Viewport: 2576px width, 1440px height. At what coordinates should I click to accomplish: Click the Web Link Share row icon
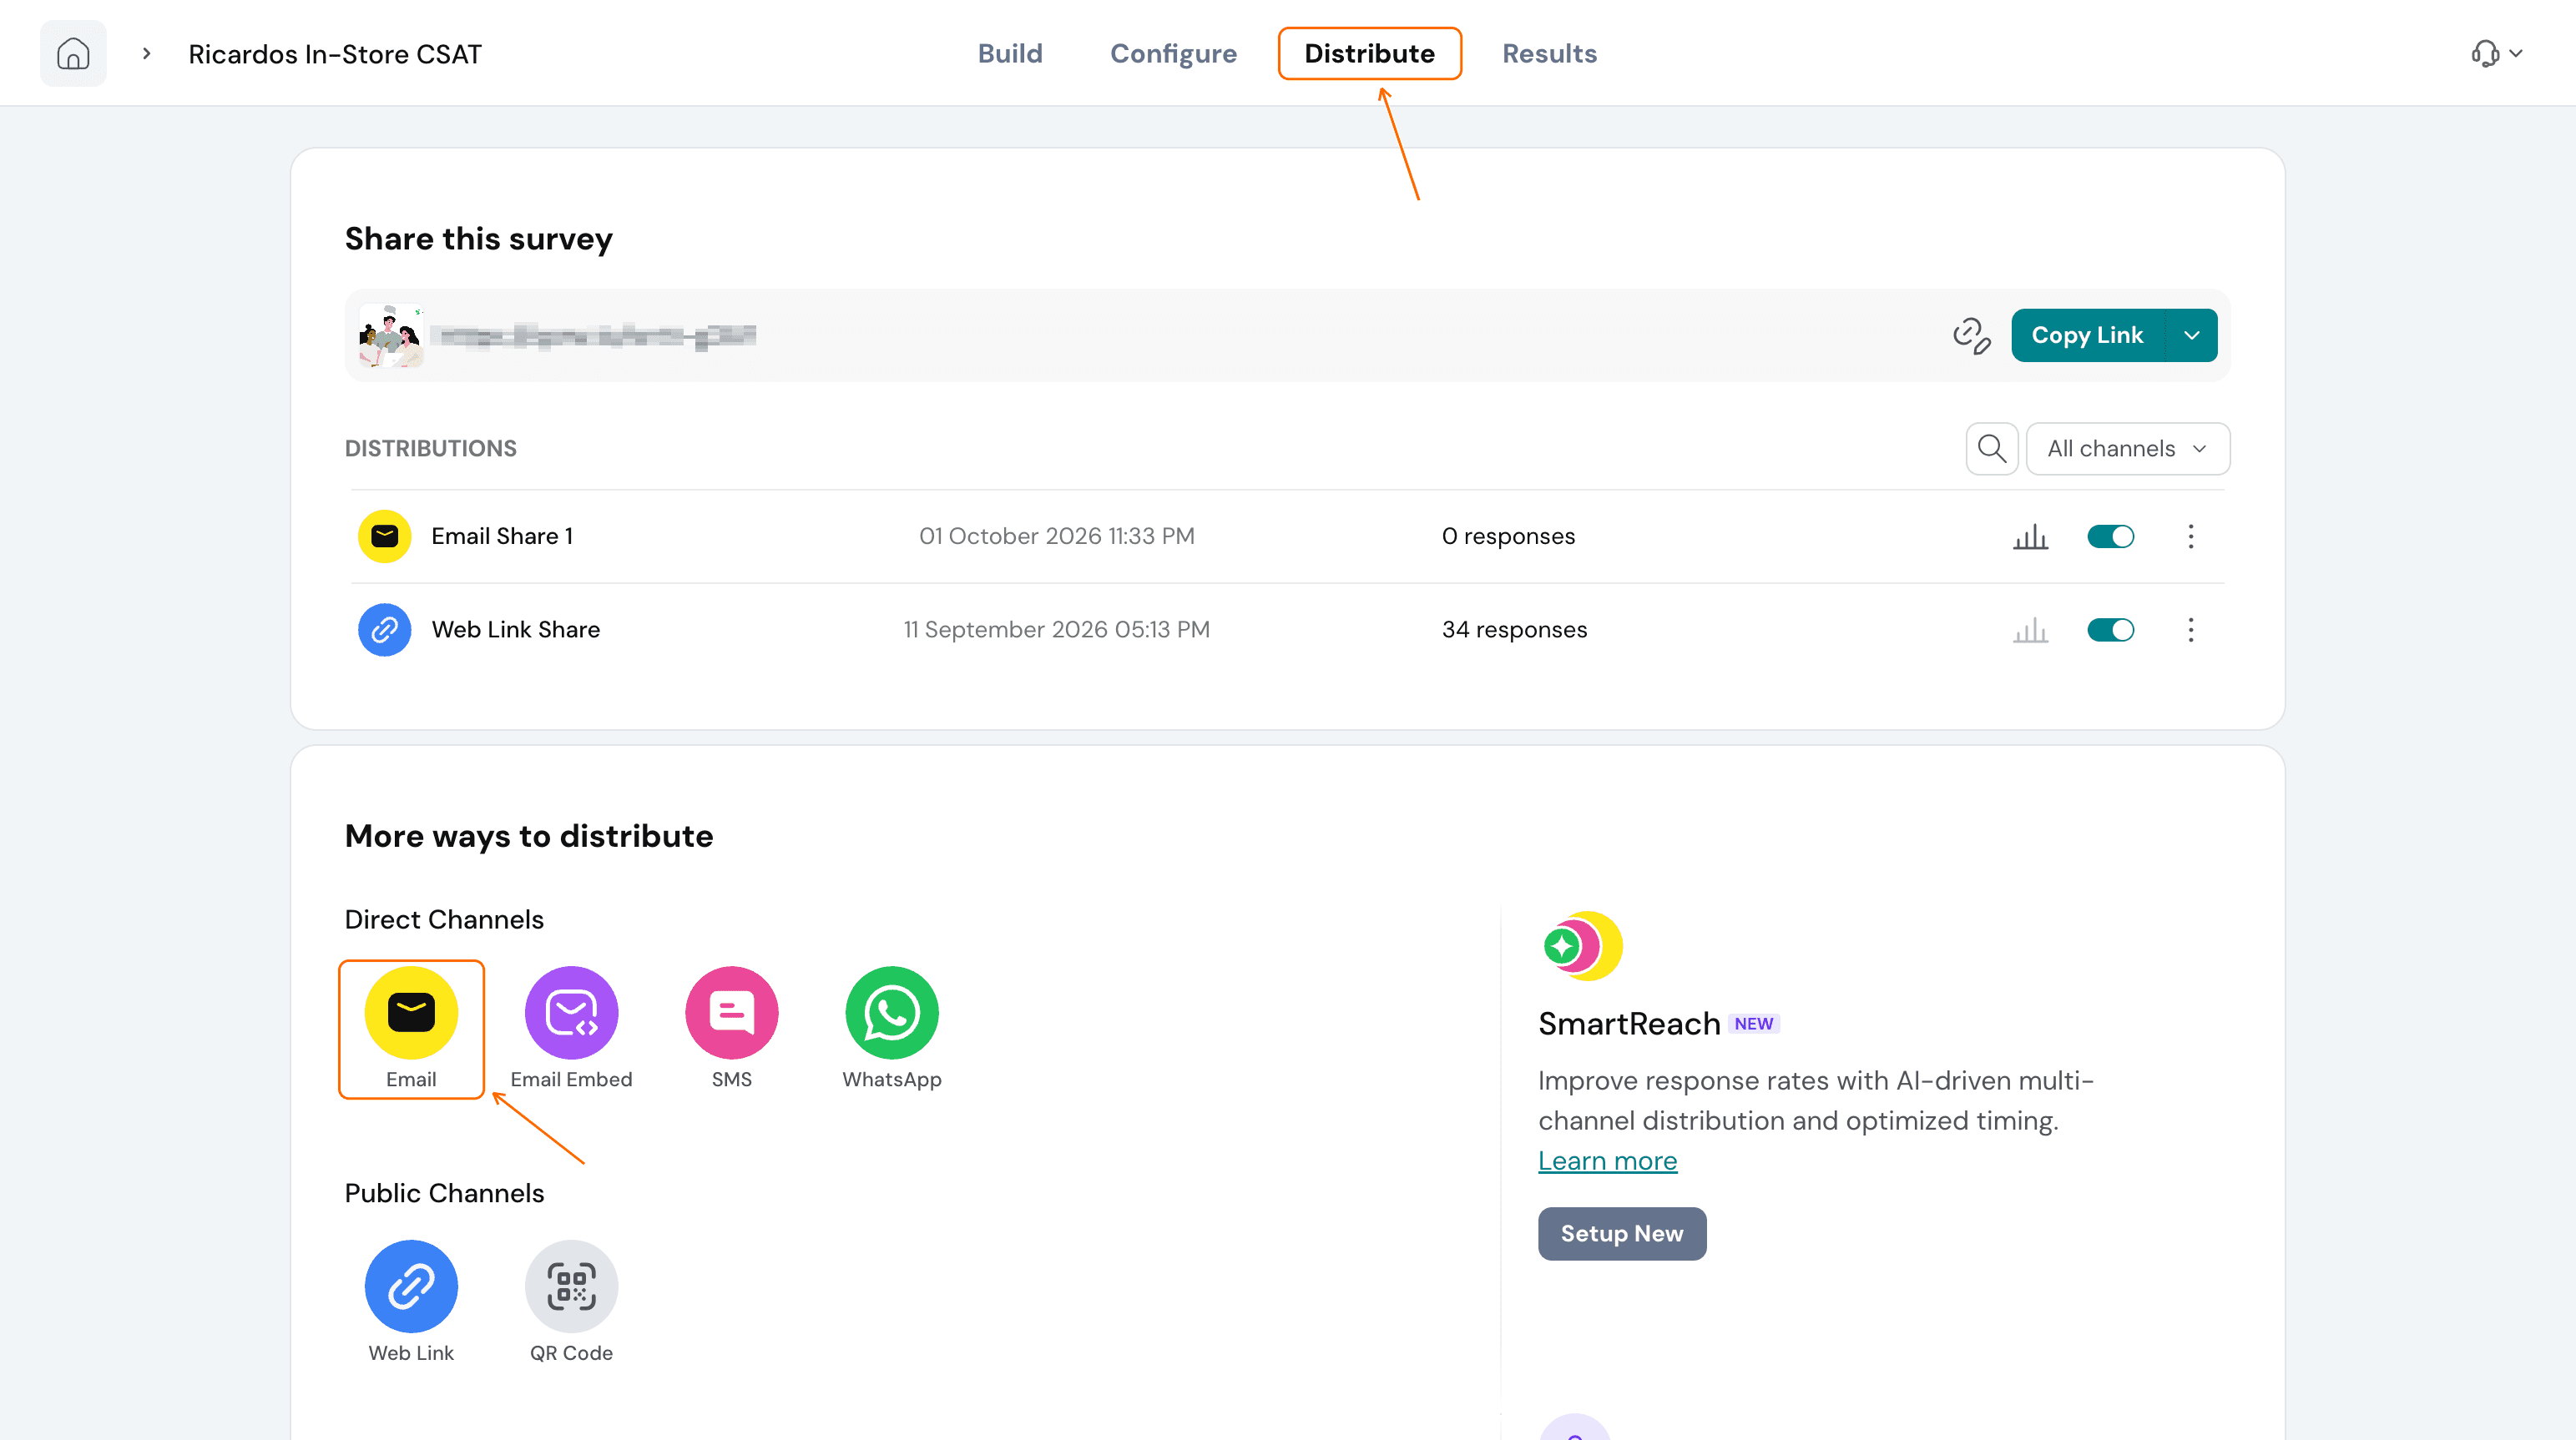(384, 630)
